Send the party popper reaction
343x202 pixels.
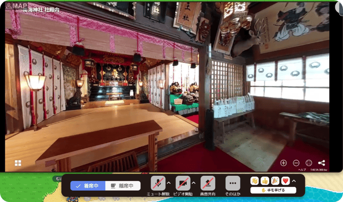coord(275,181)
